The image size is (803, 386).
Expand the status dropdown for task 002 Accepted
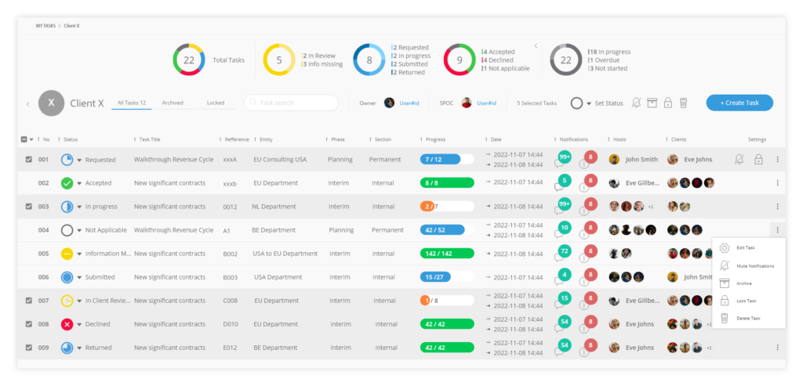(79, 183)
